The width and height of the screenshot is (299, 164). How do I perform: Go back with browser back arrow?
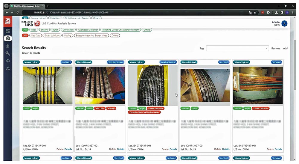(x=7, y=12)
